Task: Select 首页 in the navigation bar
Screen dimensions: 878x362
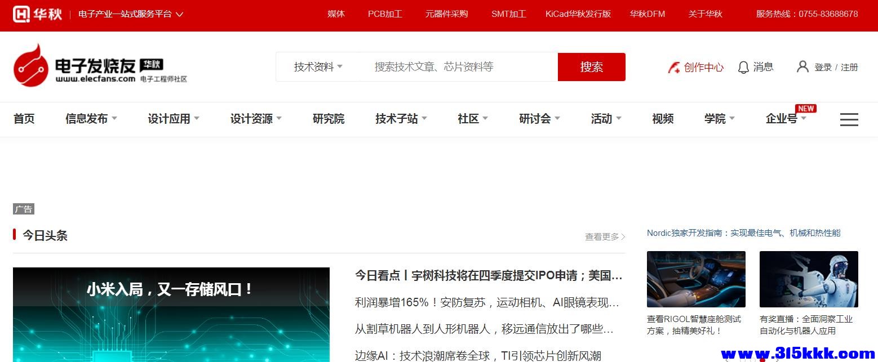Action: [24, 119]
